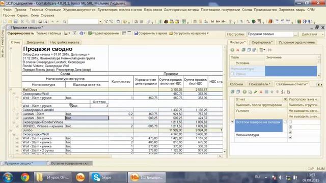
Task: Click the red X delete linked report icon
Action: click(261, 92)
